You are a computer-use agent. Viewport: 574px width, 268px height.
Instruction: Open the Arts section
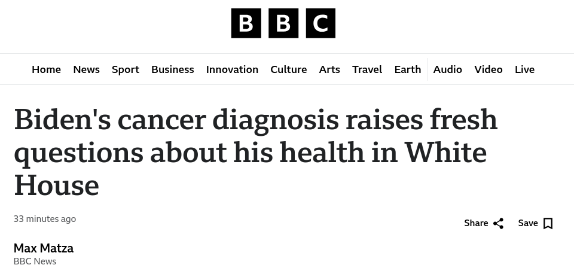pyautogui.click(x=329, y=69)
